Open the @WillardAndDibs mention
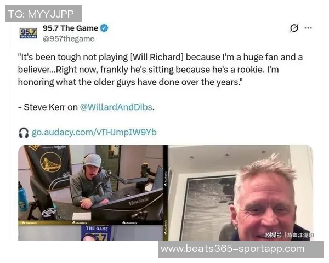The height and width of the screenshot is (263, 329). click(116, 107)
